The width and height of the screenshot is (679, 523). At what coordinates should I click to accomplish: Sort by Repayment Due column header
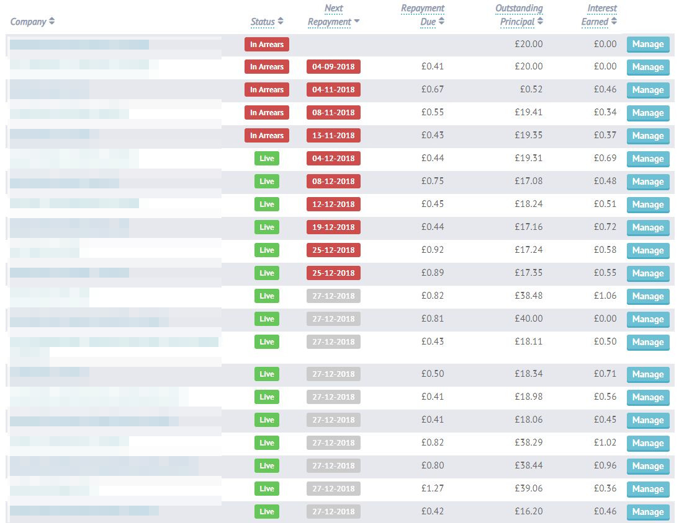[423, 15]
